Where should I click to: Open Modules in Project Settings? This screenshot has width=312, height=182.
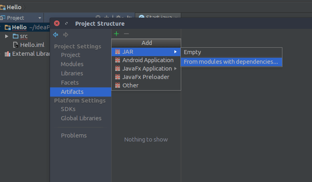72,64
